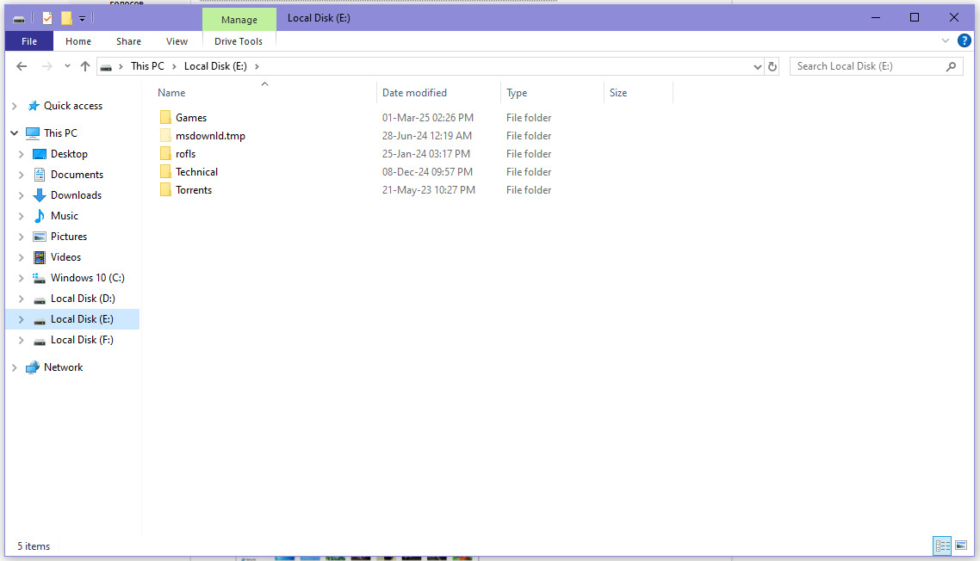Open the Drive Tools tab
The width and height of the screenshot is (980, 561).
[239, 41]
